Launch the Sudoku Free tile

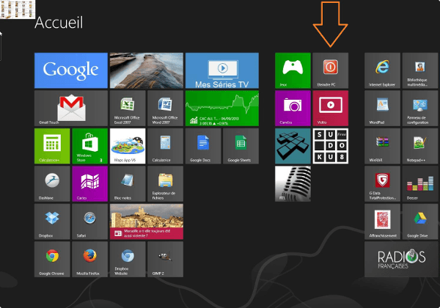(331, 146)
